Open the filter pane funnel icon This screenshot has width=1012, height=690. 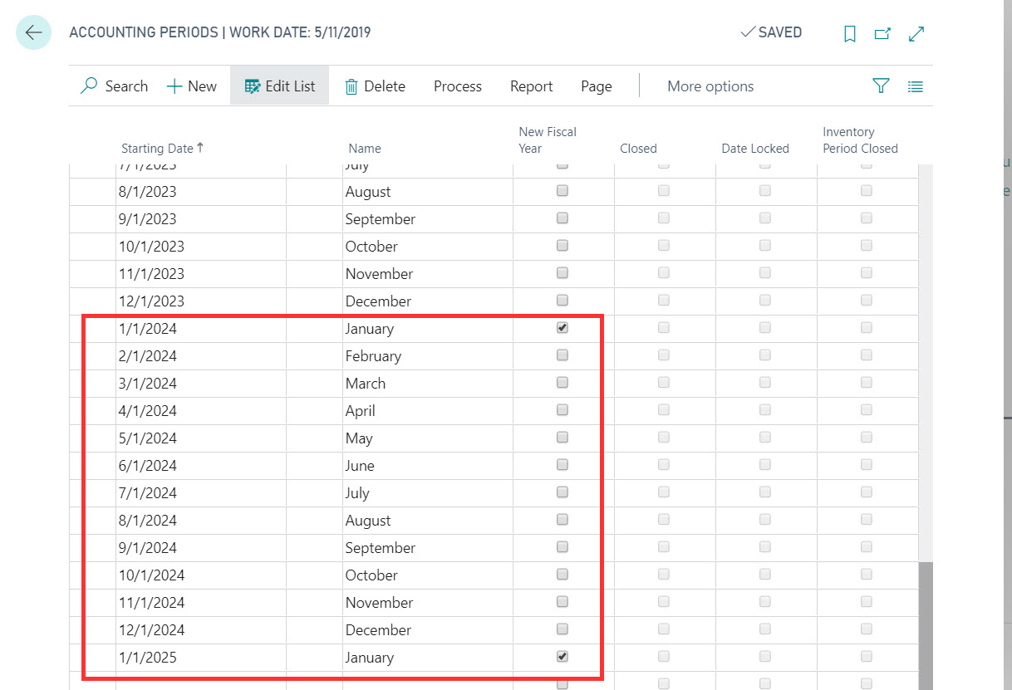tap(881, 86)
